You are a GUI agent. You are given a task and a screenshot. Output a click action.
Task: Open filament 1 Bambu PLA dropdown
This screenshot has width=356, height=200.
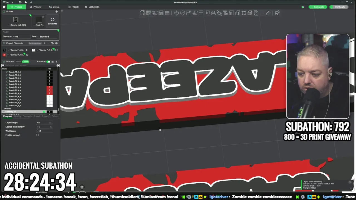(16, 50)
